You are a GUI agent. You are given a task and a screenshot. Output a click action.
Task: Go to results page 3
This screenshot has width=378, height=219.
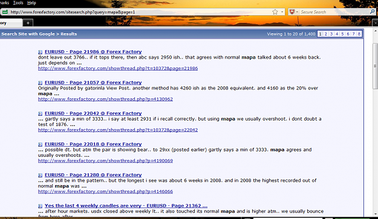tap(331, 34)
